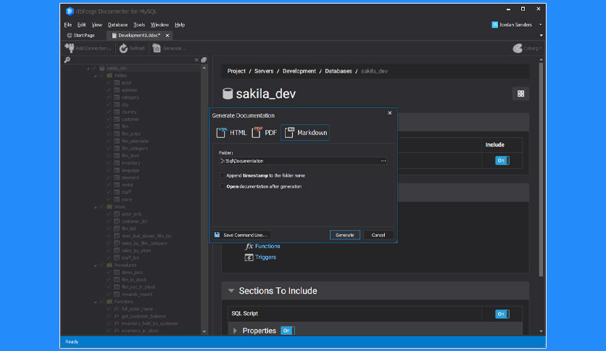Click the Refresh toolbar icon
Viewport: 606px width, 351px height.
(x=123, y=49)
